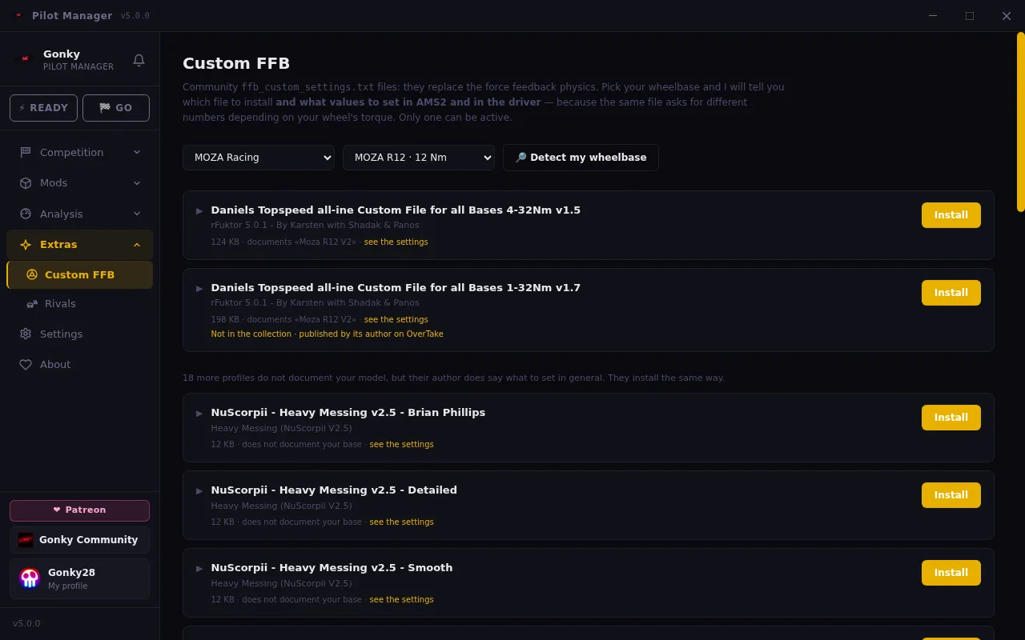This screenshot has height=640, width=1025.
Task: Expand Heavy Messing v2.5 Detailed triangle
Action: (199, 490)
